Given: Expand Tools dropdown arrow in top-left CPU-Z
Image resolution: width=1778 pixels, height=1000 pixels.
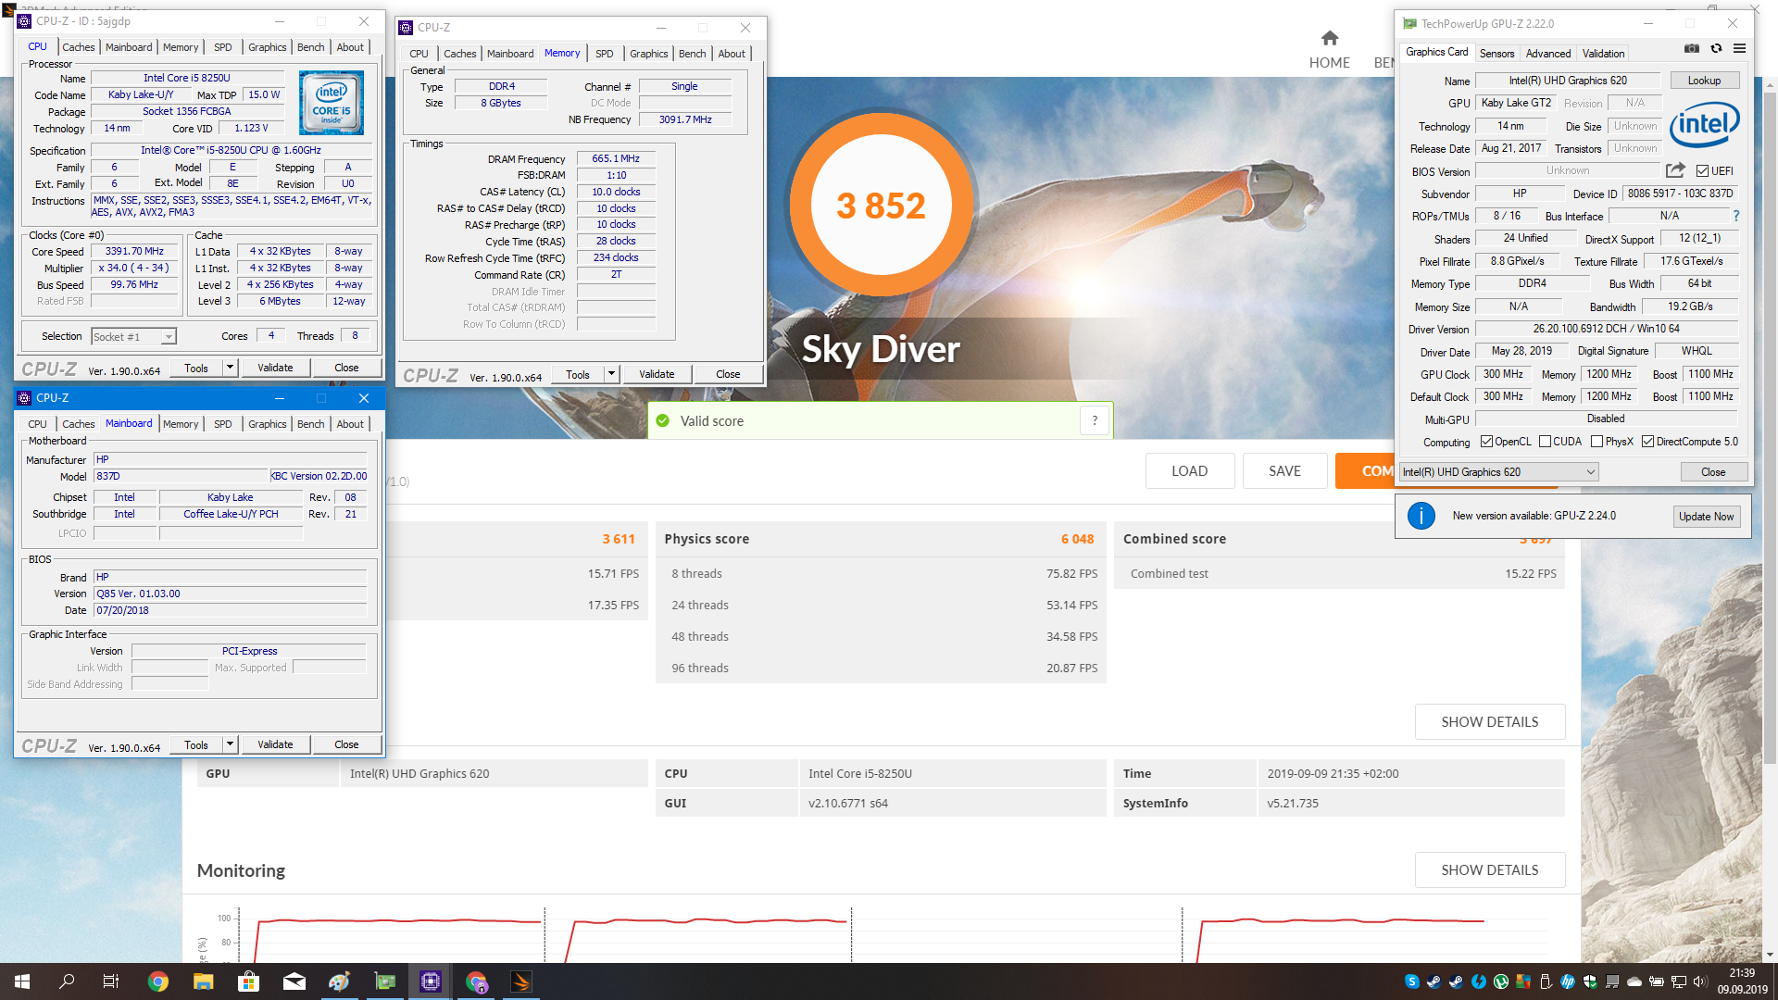Looking at the screenshot, I should pos(230,368).
